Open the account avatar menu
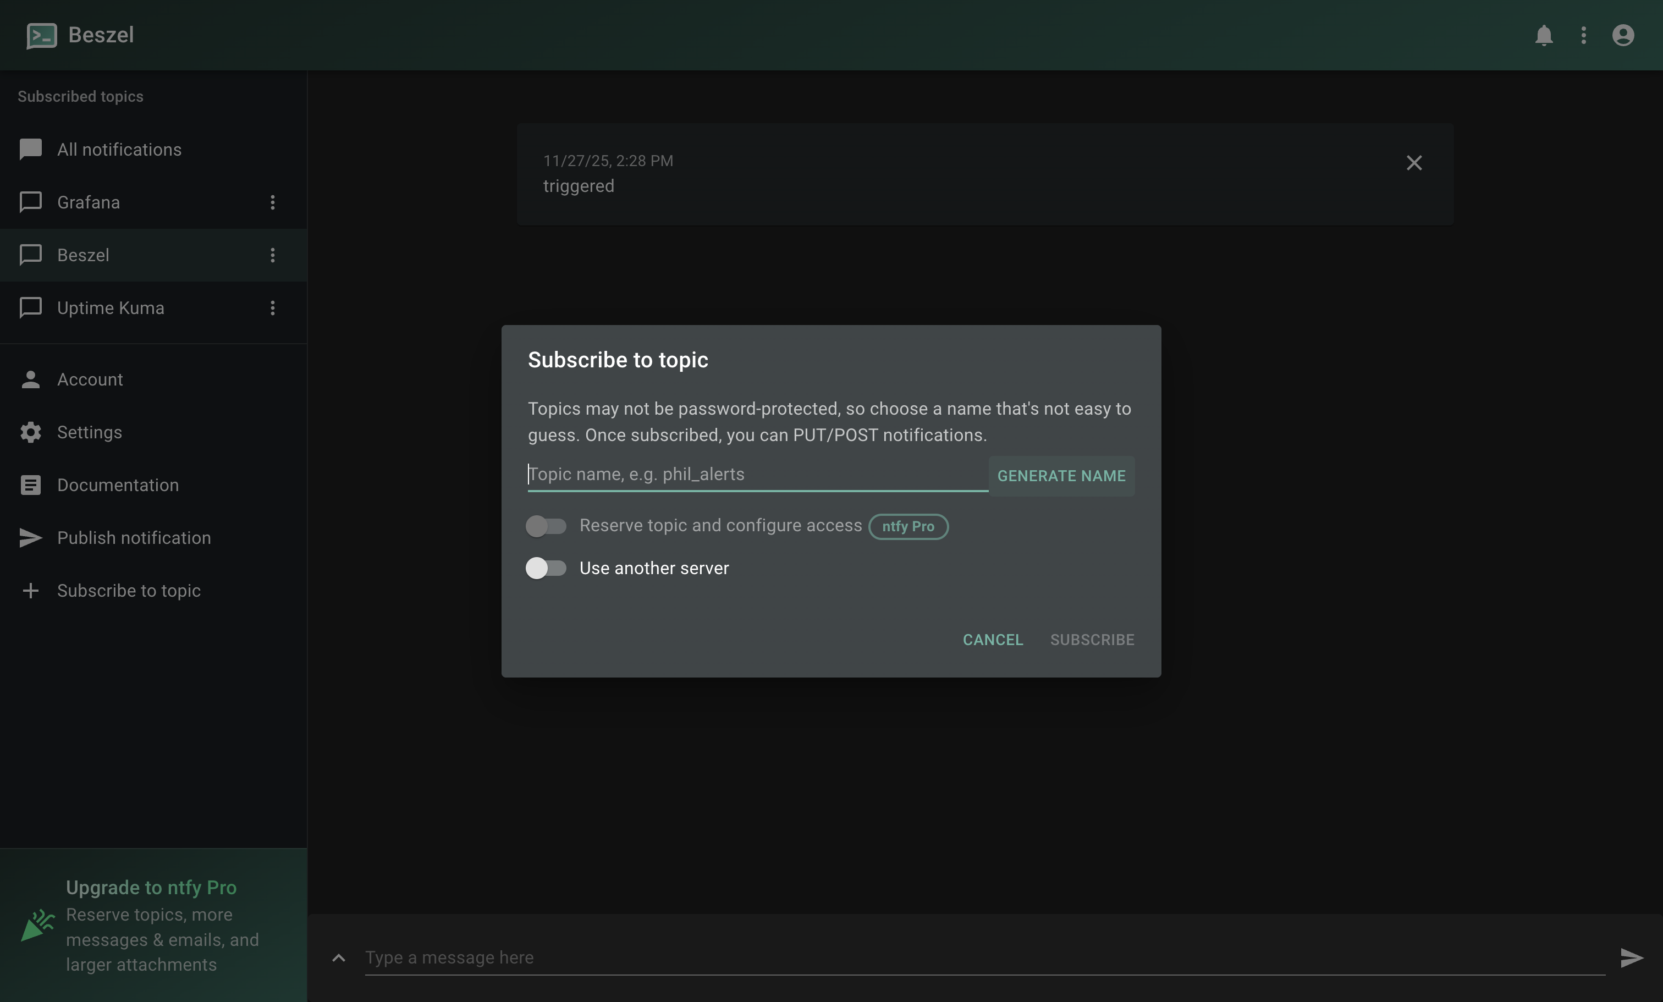Screen dimensions: 1663x1002 1622,36
